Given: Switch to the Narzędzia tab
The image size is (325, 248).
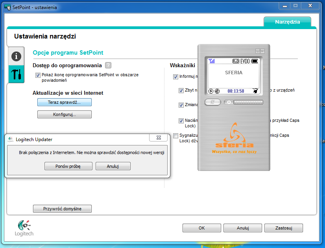Looking at the screenshot, I should [x=287, y=22].
